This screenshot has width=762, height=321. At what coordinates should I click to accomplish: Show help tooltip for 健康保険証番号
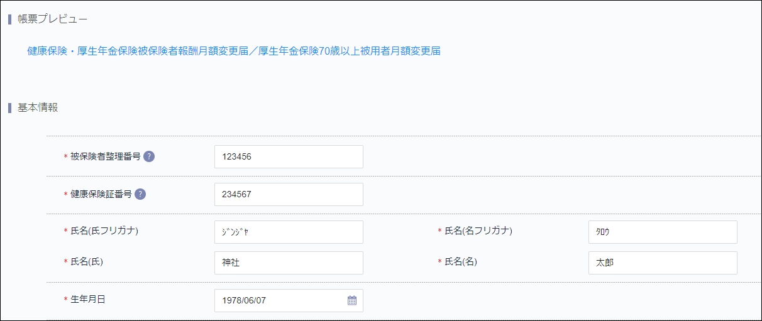(140, 194)
